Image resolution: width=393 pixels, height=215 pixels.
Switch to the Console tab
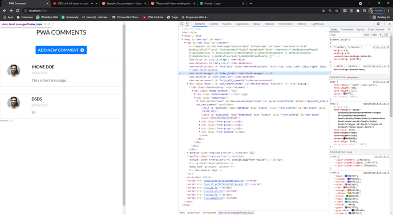(x=214, y=24)
